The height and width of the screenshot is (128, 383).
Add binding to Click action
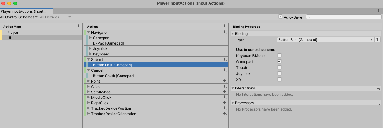tap(225, 86)
